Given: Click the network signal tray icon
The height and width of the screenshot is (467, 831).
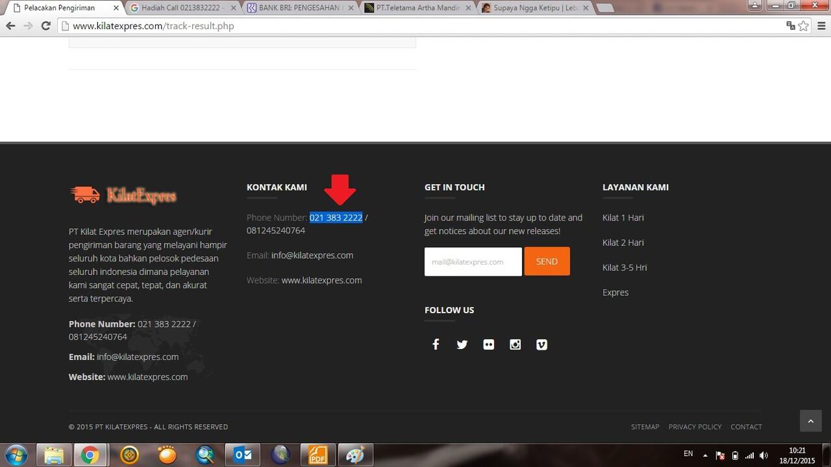Looking at the screenshot, I should click(x=749, y=455).
